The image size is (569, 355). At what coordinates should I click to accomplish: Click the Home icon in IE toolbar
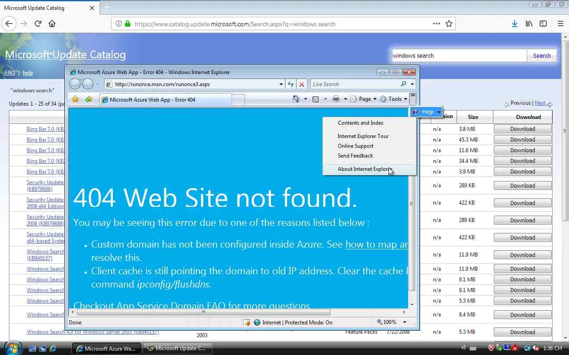[x=296, y=99]
